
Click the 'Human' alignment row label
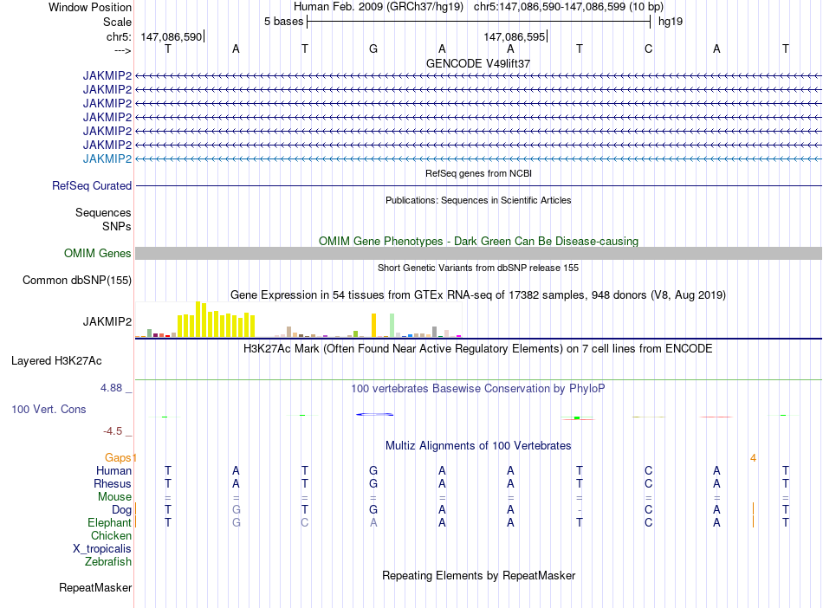click(113, 470)
